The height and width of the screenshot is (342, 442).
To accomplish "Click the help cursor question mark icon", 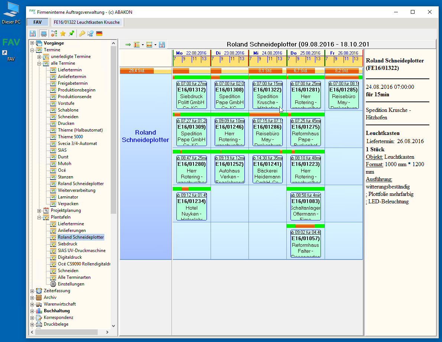I will pyautogui.click(x=91, y=33).
